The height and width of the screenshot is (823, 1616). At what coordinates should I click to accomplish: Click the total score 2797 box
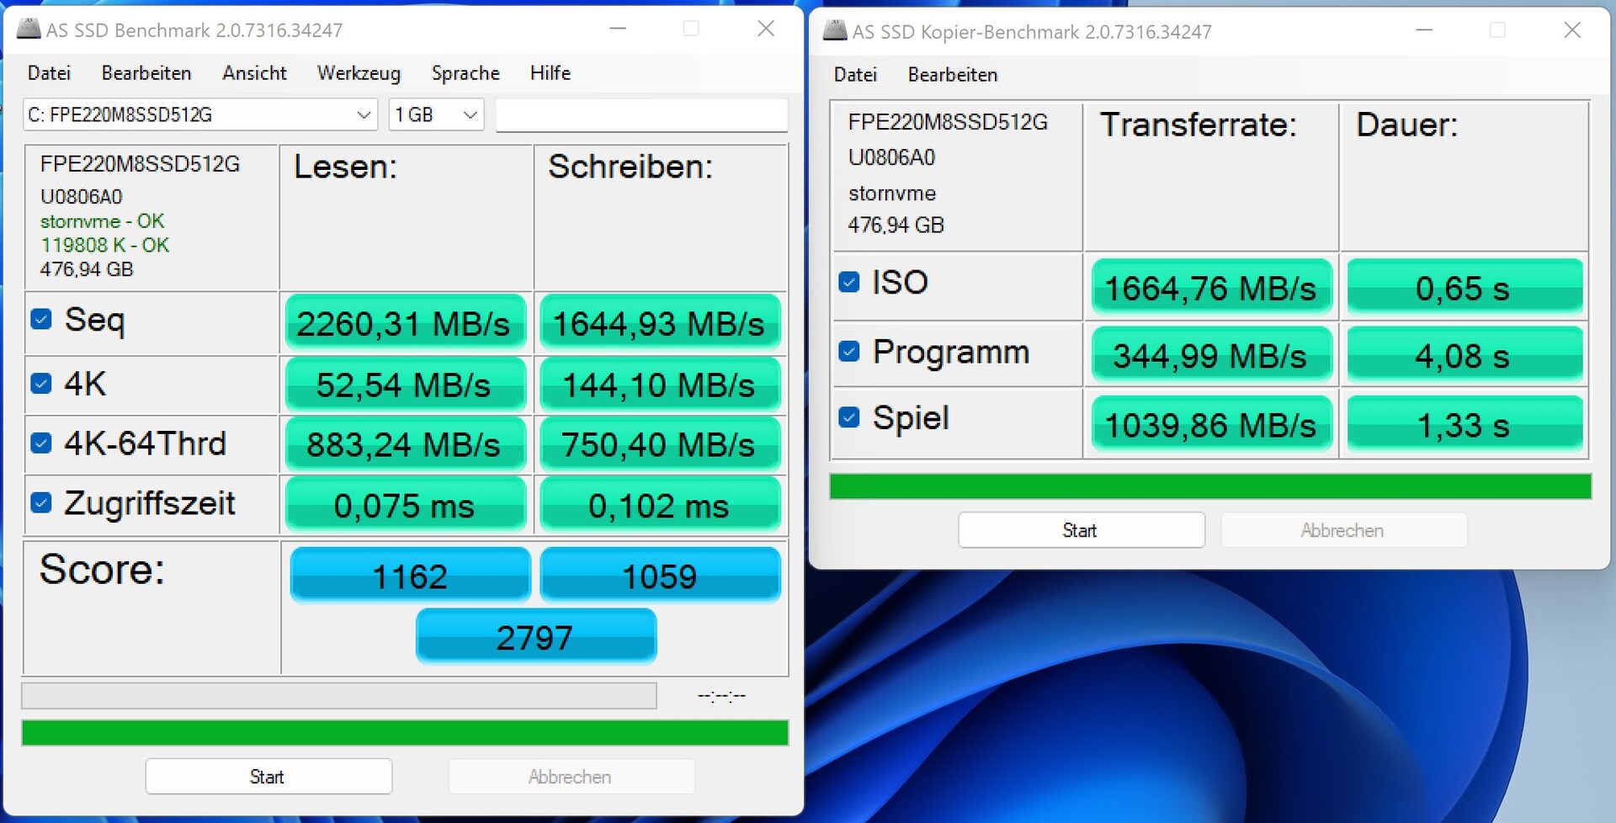(535, 637)
